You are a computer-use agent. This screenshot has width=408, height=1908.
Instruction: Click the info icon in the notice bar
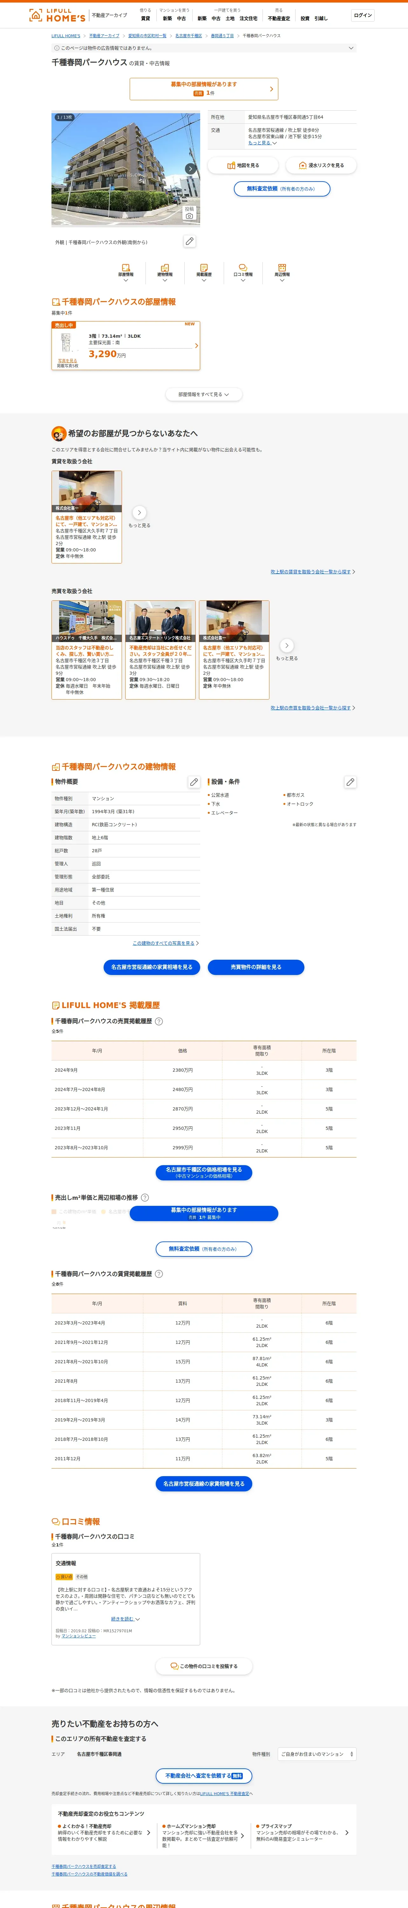(57, 48)
